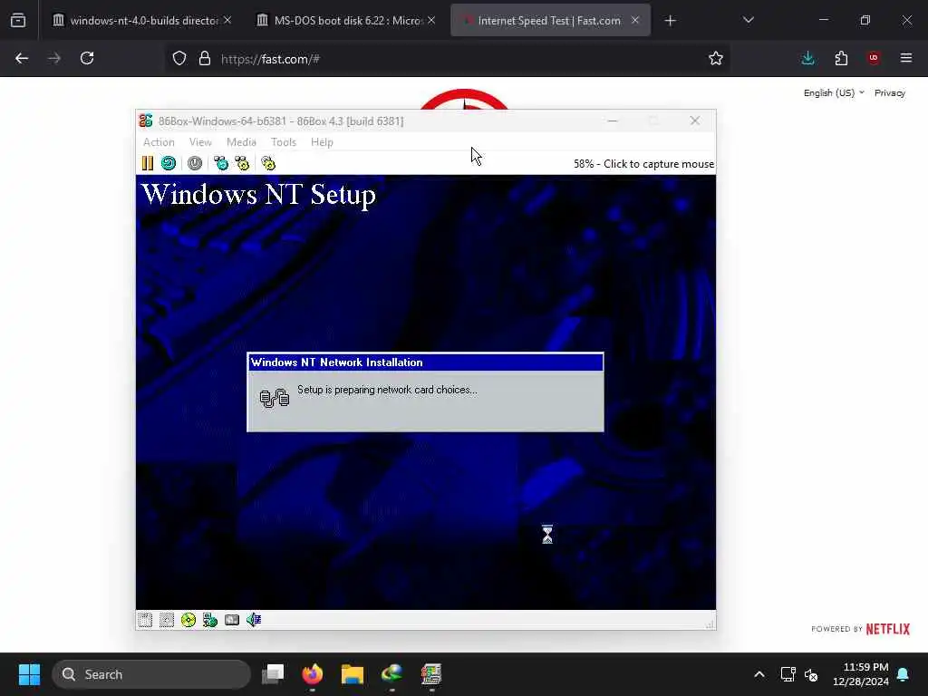The height and width of the screenshot is (696, 928).
Task: Open Action menu in 86Box
Action: pos(159,142)
